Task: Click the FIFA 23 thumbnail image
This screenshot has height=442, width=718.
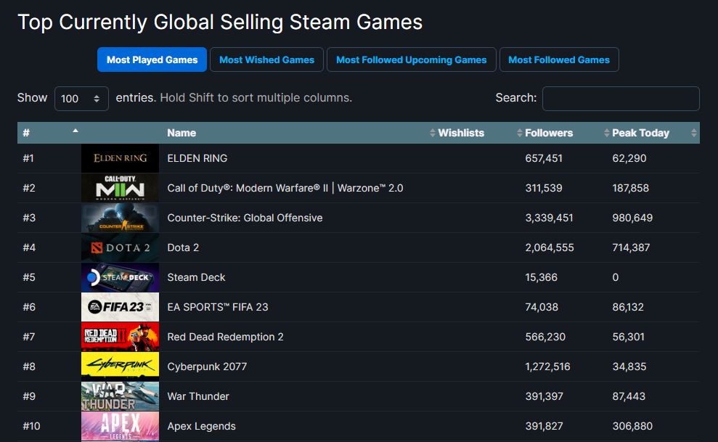Action: (x=120, y=307)
